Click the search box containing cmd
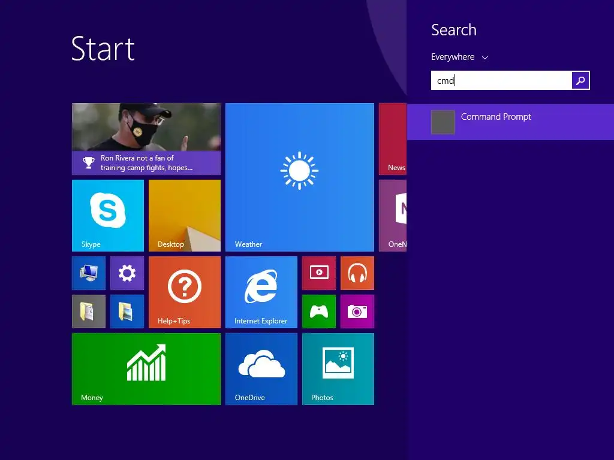Viewport: 614px width, 460px height. click(x=501, y=80)
